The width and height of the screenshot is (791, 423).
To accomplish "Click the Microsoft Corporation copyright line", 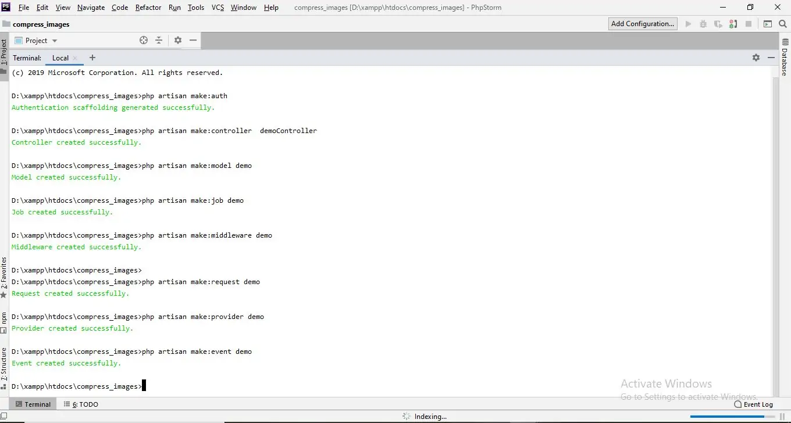I will click(117, 73).
